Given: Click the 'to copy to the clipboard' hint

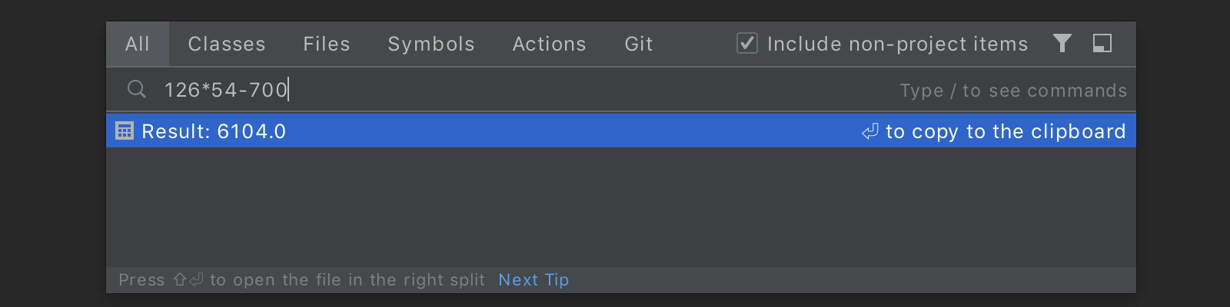Looking at the screenshot, I should [x=1006, y=131].
